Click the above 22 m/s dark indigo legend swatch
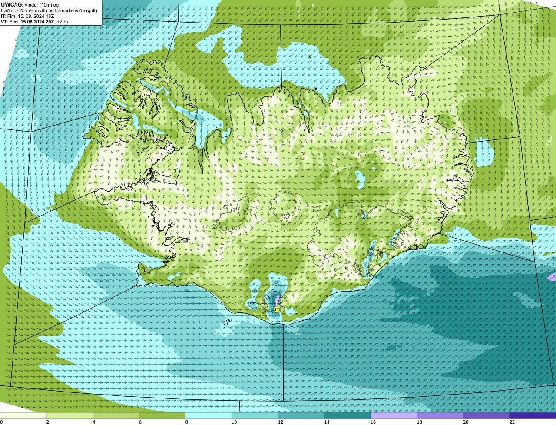Image resolution: width=556 pixels, height=425 pixels. click(x=533, y=416)
